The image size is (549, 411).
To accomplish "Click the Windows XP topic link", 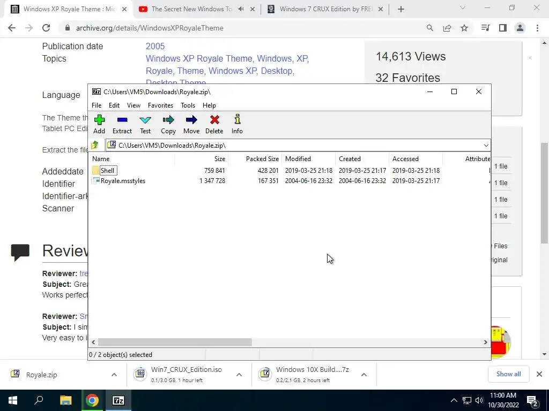I will [233, 71].
